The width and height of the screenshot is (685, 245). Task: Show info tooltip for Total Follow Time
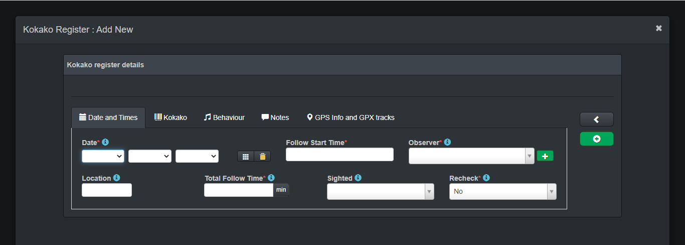point(271,178)
